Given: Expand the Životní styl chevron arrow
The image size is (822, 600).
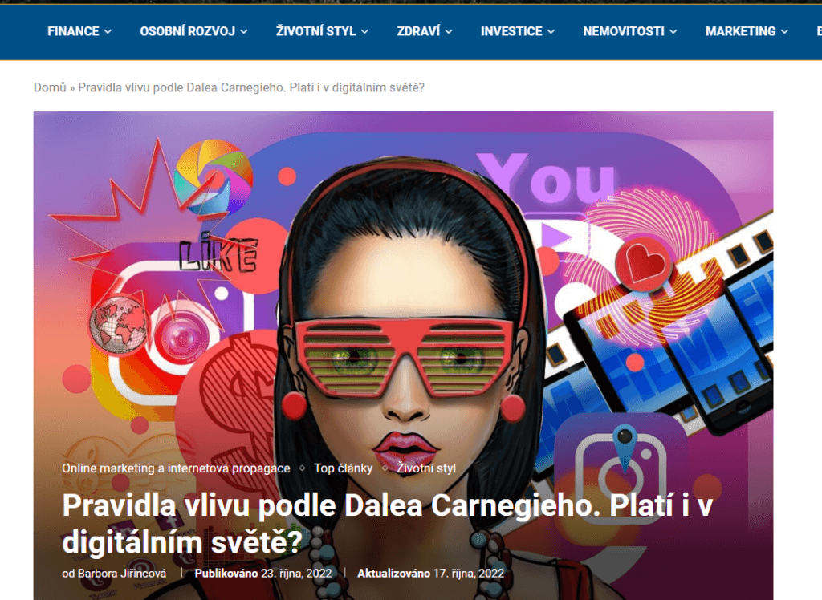Looking at the screenshot, I should coord(364,32).
